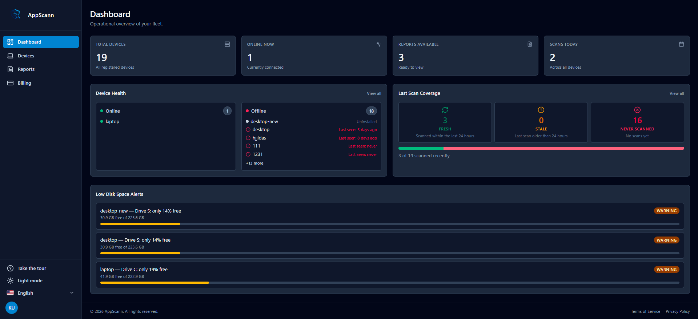Open Terms of Service link
This screenshot has height=319, width=698.
coord(645,311)
